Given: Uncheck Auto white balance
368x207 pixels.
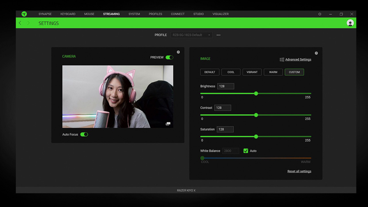Looking at the screenshot, I should click(x=246, y=151).
